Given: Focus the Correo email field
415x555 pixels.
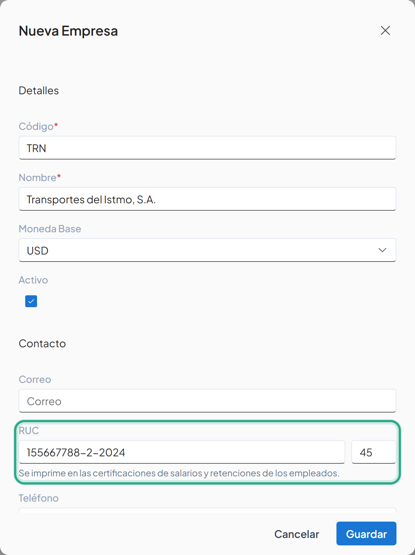Looking at the screenshot, I should [x=207, y=401].
